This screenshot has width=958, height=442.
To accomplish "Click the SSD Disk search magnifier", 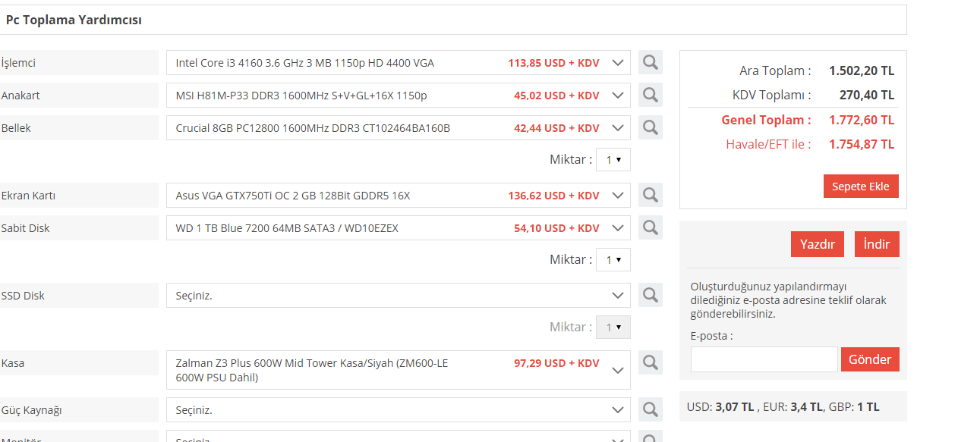I will (650, 295).
